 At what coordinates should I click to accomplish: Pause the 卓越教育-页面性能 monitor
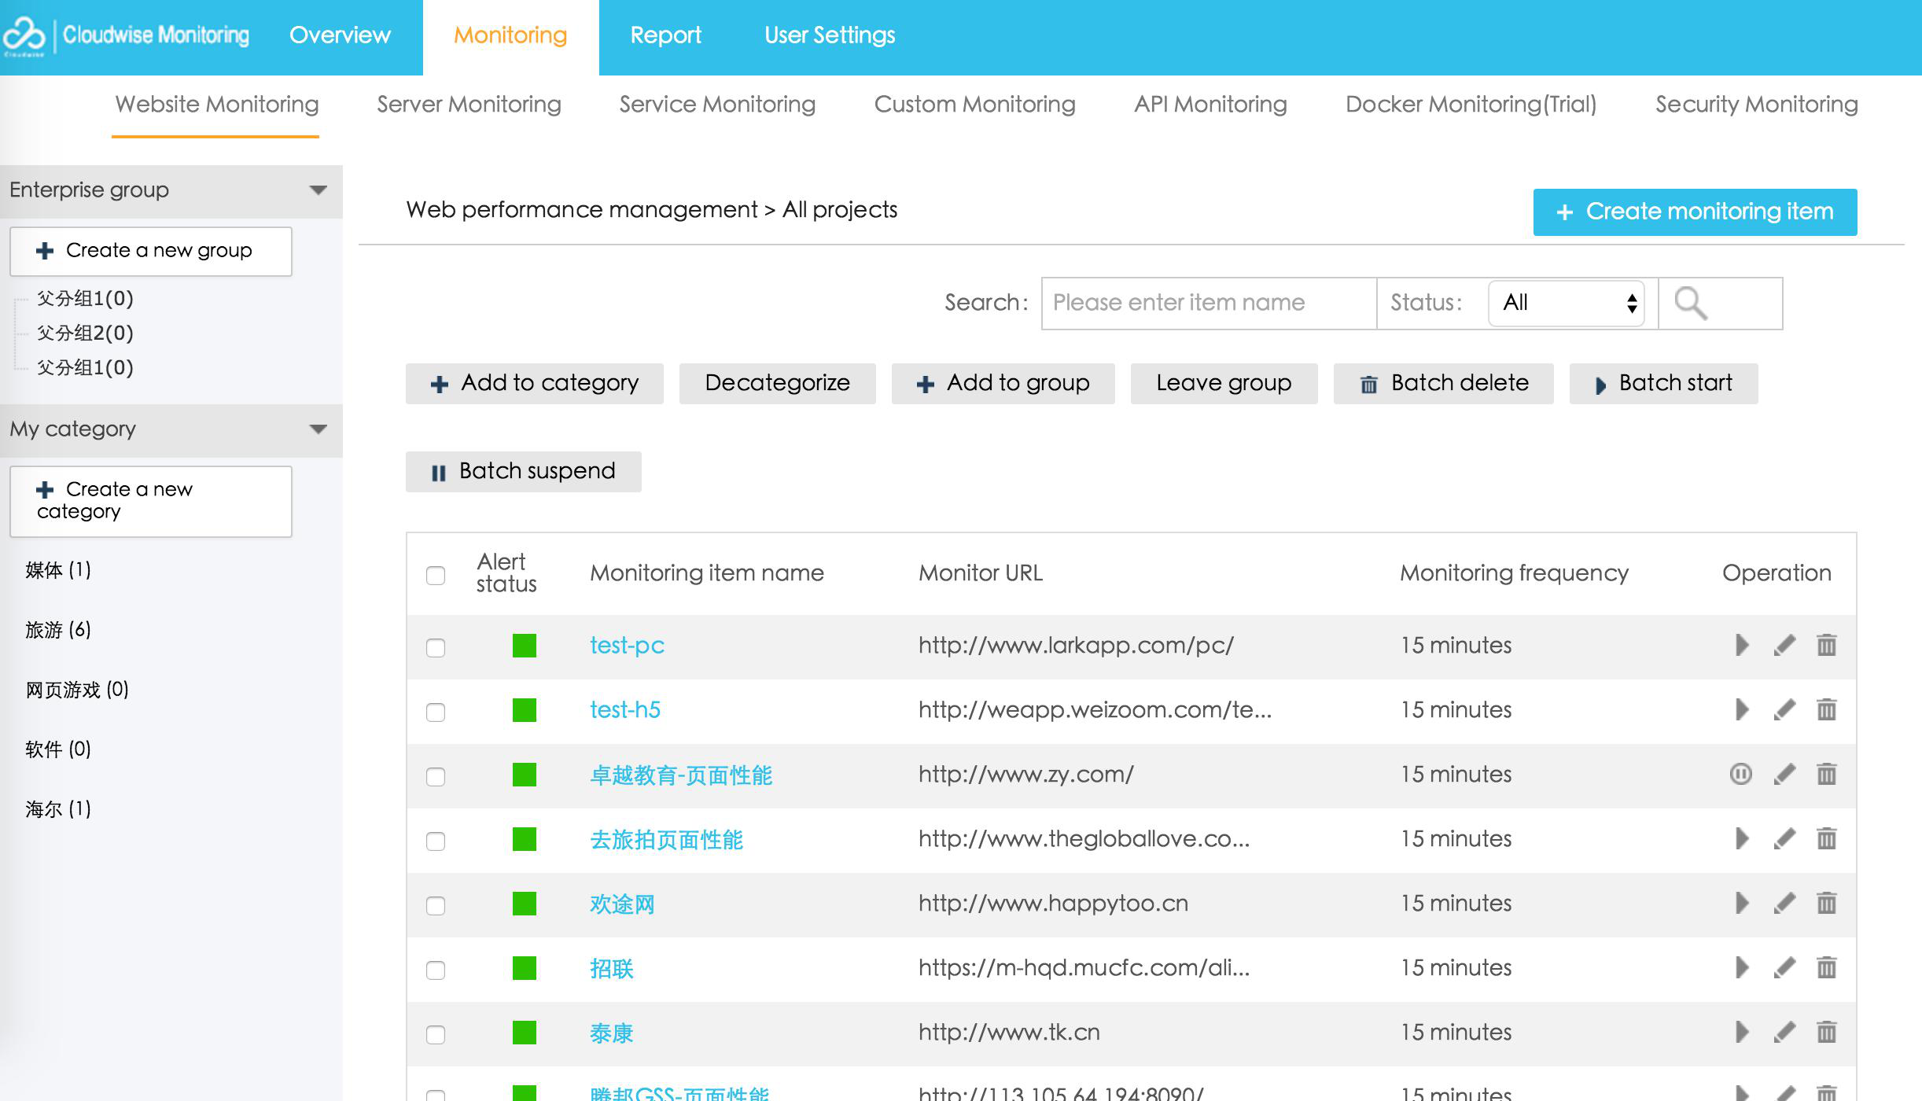pos(1740,774)
